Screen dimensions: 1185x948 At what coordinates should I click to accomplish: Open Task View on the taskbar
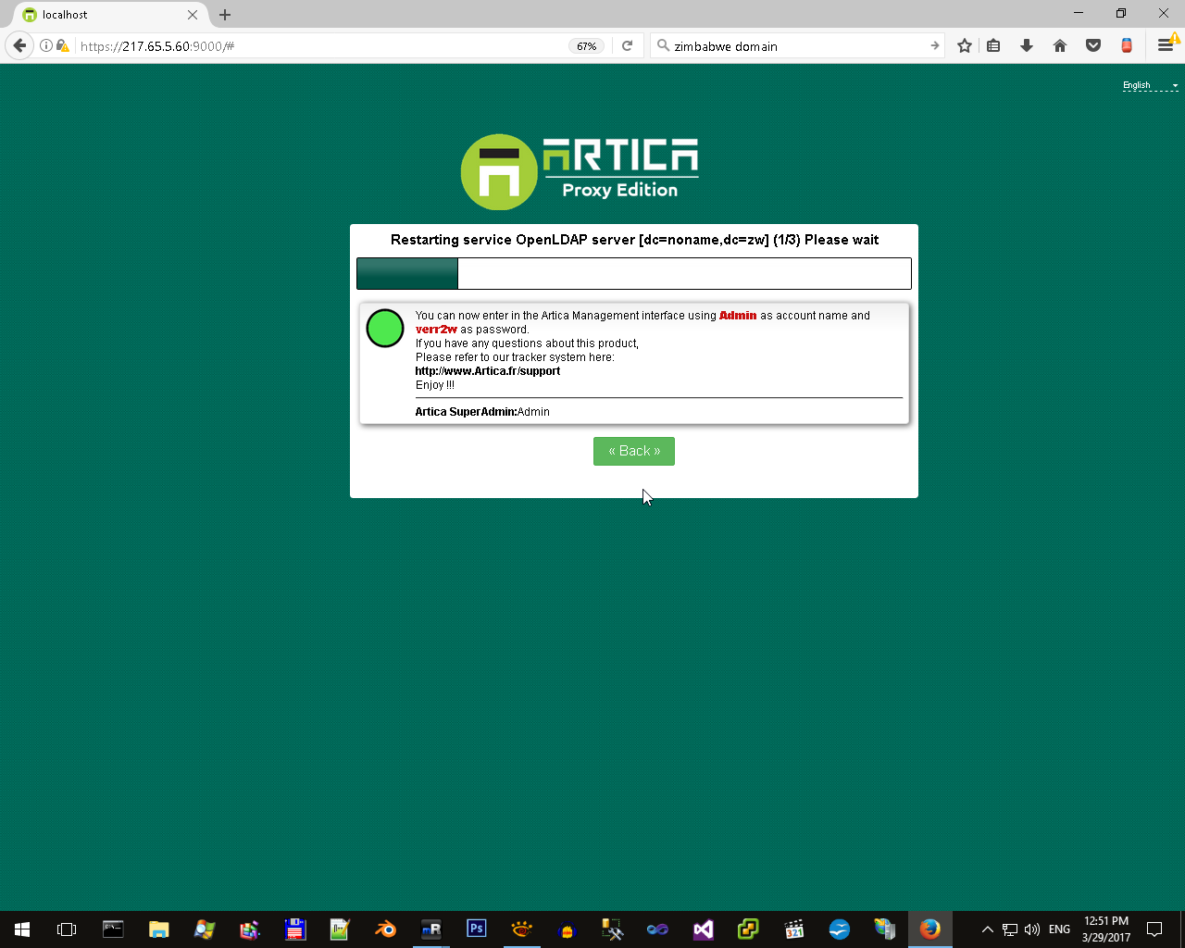(x=67, y=929)
